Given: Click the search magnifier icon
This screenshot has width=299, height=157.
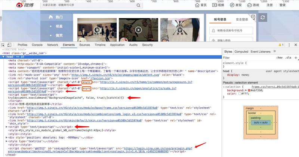Looking at the screenshot, I should pyautogui.click(x=138, y=5).
